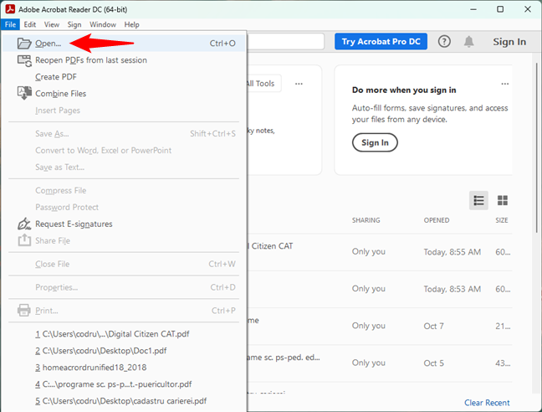Click the Reopen PDFs session icon
Image resolution: width=542 pixels, height=412 pixels.
pyautogui.click(x=24, y=60)
